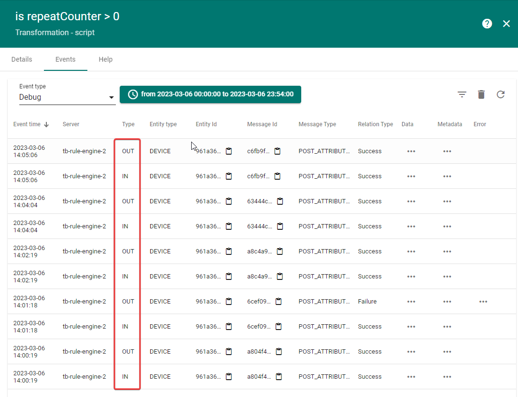View Metadata of the Failure event

[447, 301]
